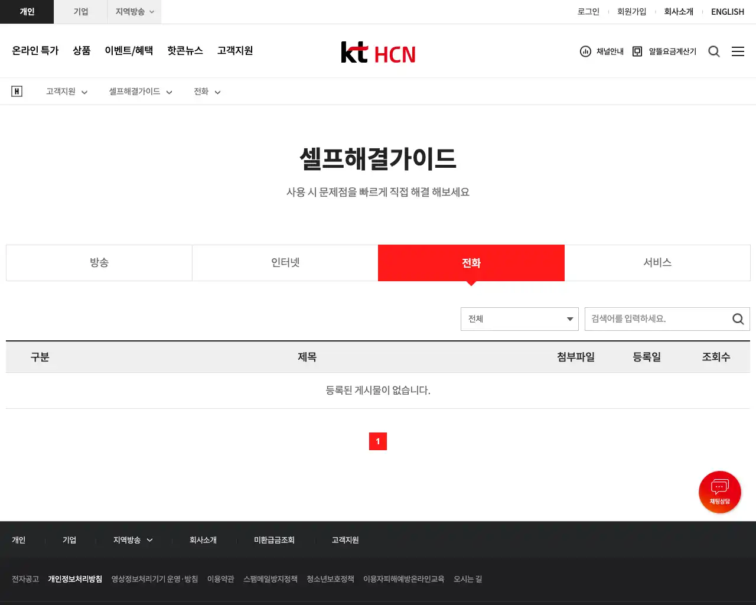Expand the 셀프해결가이드 breadcrumb dropdown
Screen dimensions: 756x605
(x=141, y=92)
